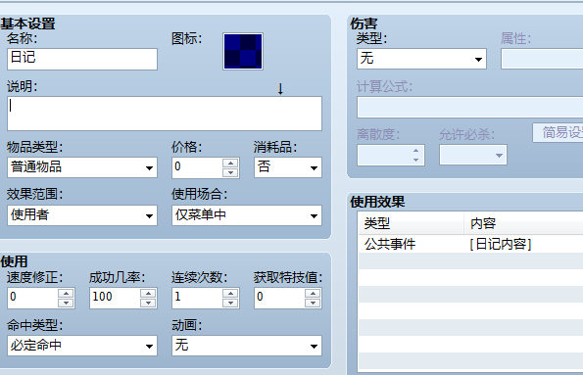The image size is (583, 375).
Task: Increase 获取特技值 with the up arrow
Action: click(313, 293)
